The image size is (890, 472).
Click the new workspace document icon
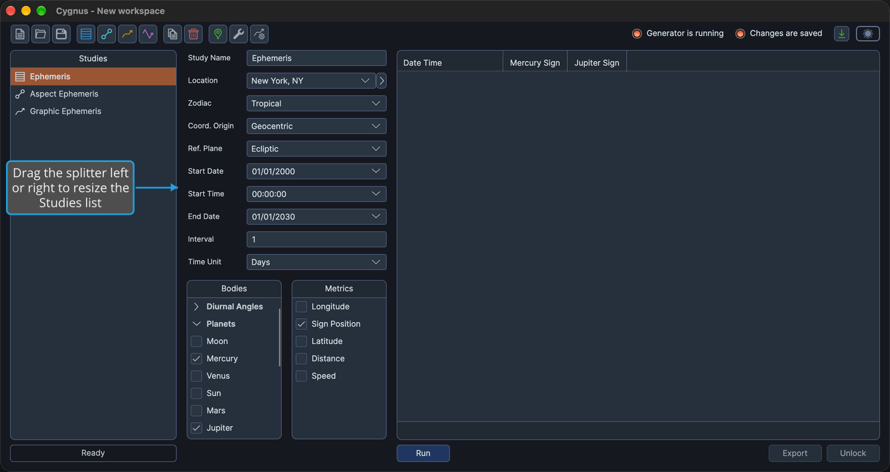tap(20, 34)
